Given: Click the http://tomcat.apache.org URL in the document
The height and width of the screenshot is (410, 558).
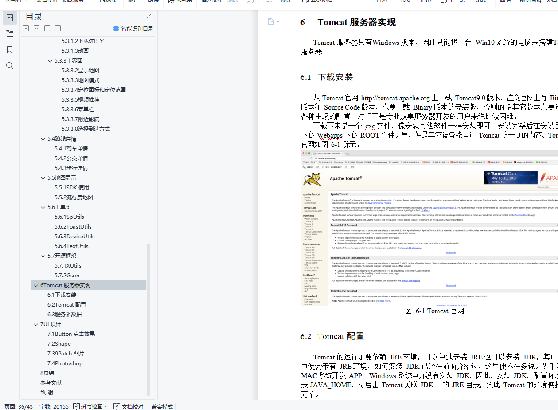Looking at the screenshot, I should 395,98.
